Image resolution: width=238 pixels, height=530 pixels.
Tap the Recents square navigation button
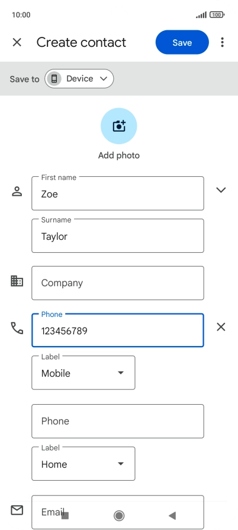coord(65,516)
